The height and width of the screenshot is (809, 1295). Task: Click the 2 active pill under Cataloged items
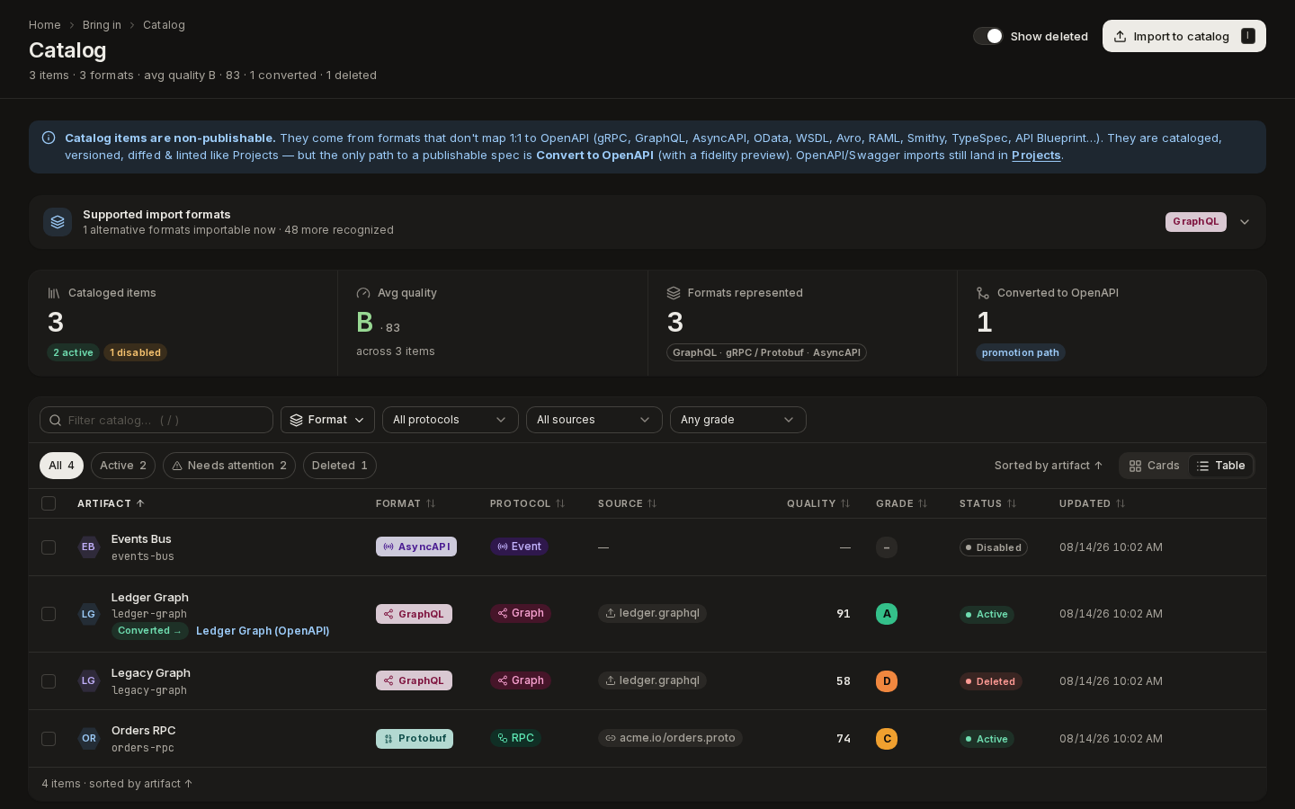point(73,352)
